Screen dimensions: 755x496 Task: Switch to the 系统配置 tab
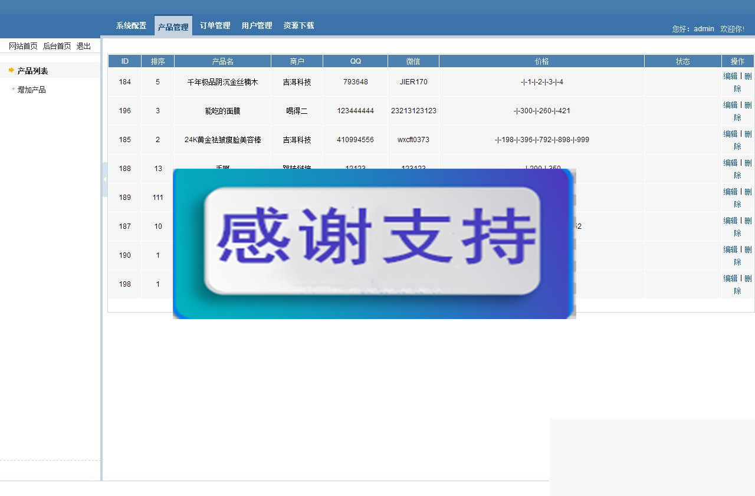click(130, 25)
